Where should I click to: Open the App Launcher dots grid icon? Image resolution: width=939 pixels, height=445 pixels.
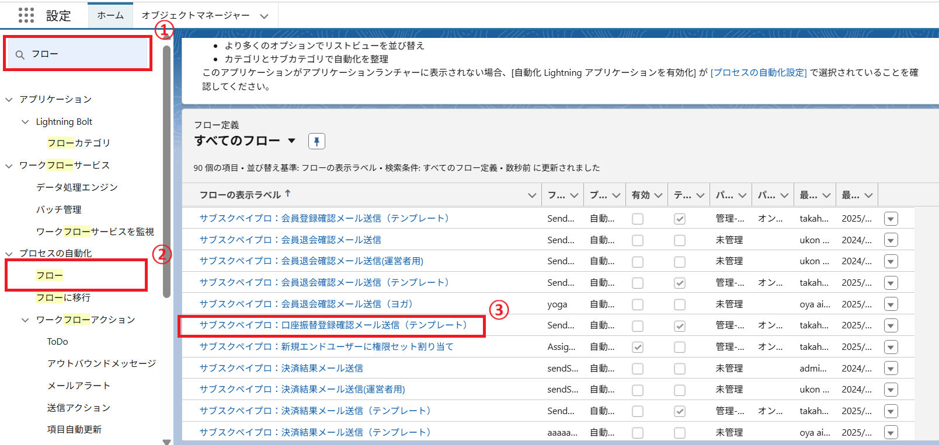[26, 15]
